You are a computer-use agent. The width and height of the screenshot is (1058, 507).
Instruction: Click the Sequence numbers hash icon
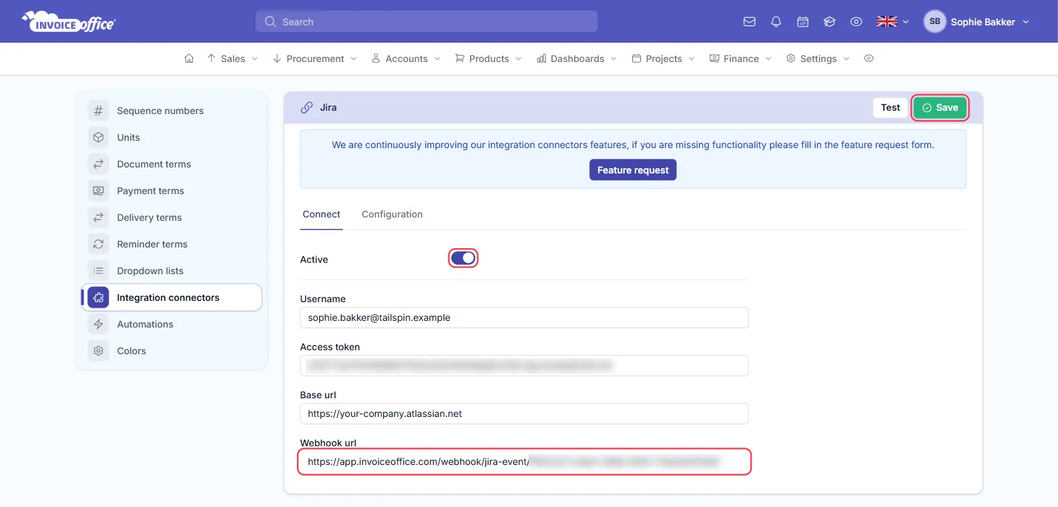(98, 111)
